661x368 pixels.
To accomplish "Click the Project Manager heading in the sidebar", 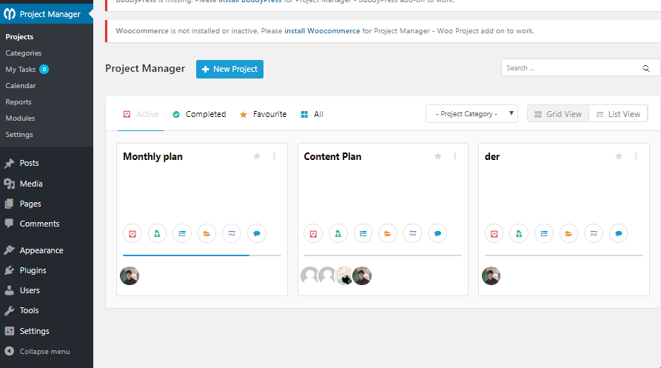I will pyautogui.click(x=47, y=14).
